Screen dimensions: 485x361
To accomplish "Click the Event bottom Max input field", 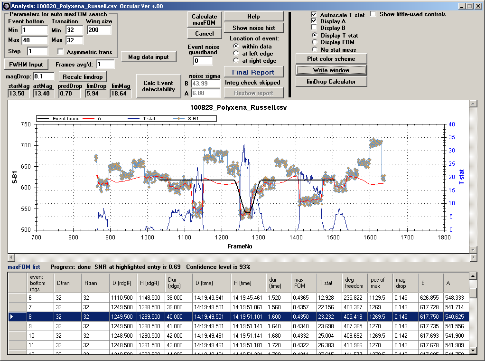I will click(35, 40).
